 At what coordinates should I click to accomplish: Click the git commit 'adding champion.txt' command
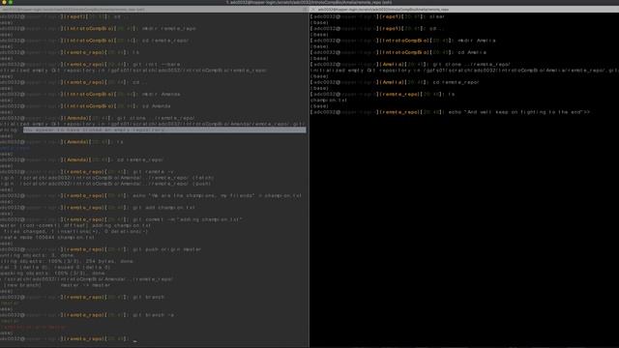(x=188, y=219)
